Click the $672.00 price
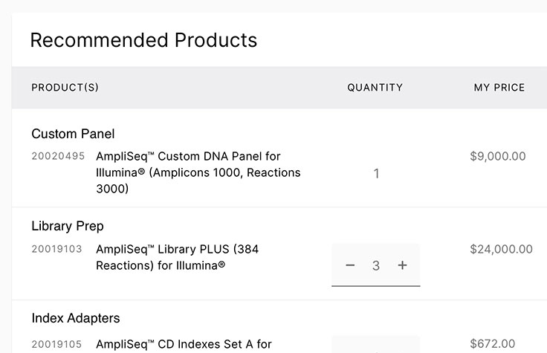The image size is (547, 353). coord(493,344)
